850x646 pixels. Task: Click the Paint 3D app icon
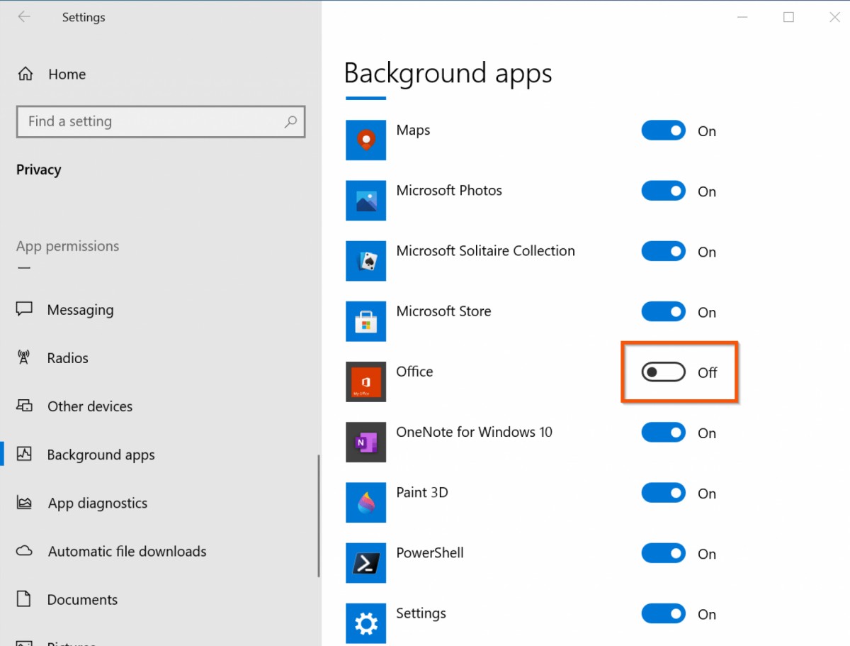(x=365, y=502)
